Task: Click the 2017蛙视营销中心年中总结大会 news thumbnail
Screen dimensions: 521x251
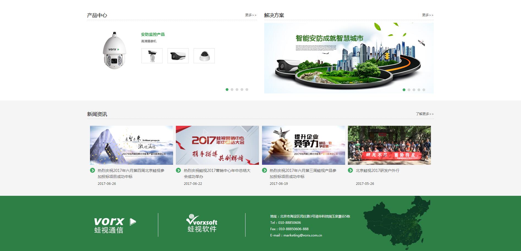Action: (x=217, y=145)
